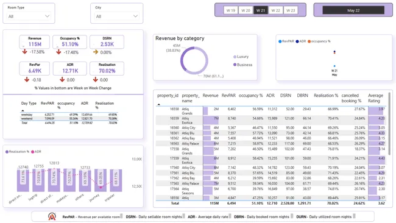396x223 pixels.
Task: Click the Luxury legend marker
Action: [x=235, y=57]
